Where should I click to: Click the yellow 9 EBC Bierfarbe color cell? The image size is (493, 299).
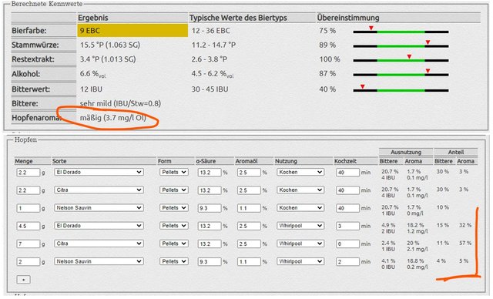coord(132,31)
